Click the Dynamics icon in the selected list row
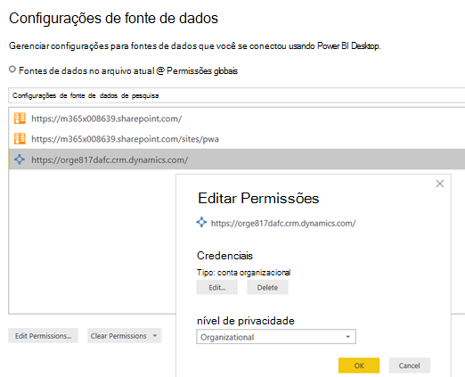 [x=20, y=160]
